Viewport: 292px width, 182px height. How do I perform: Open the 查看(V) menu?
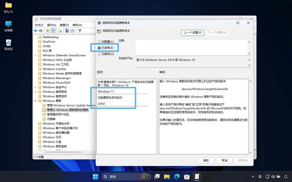(64, 25)
